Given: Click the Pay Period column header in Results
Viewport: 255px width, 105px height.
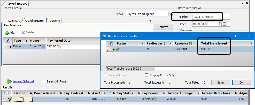Looking at the screenshot, I should click(x=153, y=93).
